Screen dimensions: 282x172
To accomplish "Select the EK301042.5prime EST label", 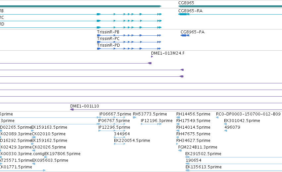I will pyautogui.click(x=242, y=121).
